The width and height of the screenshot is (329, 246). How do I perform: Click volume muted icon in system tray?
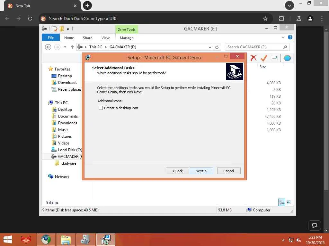pyautogui.click(x=298, y=240)
